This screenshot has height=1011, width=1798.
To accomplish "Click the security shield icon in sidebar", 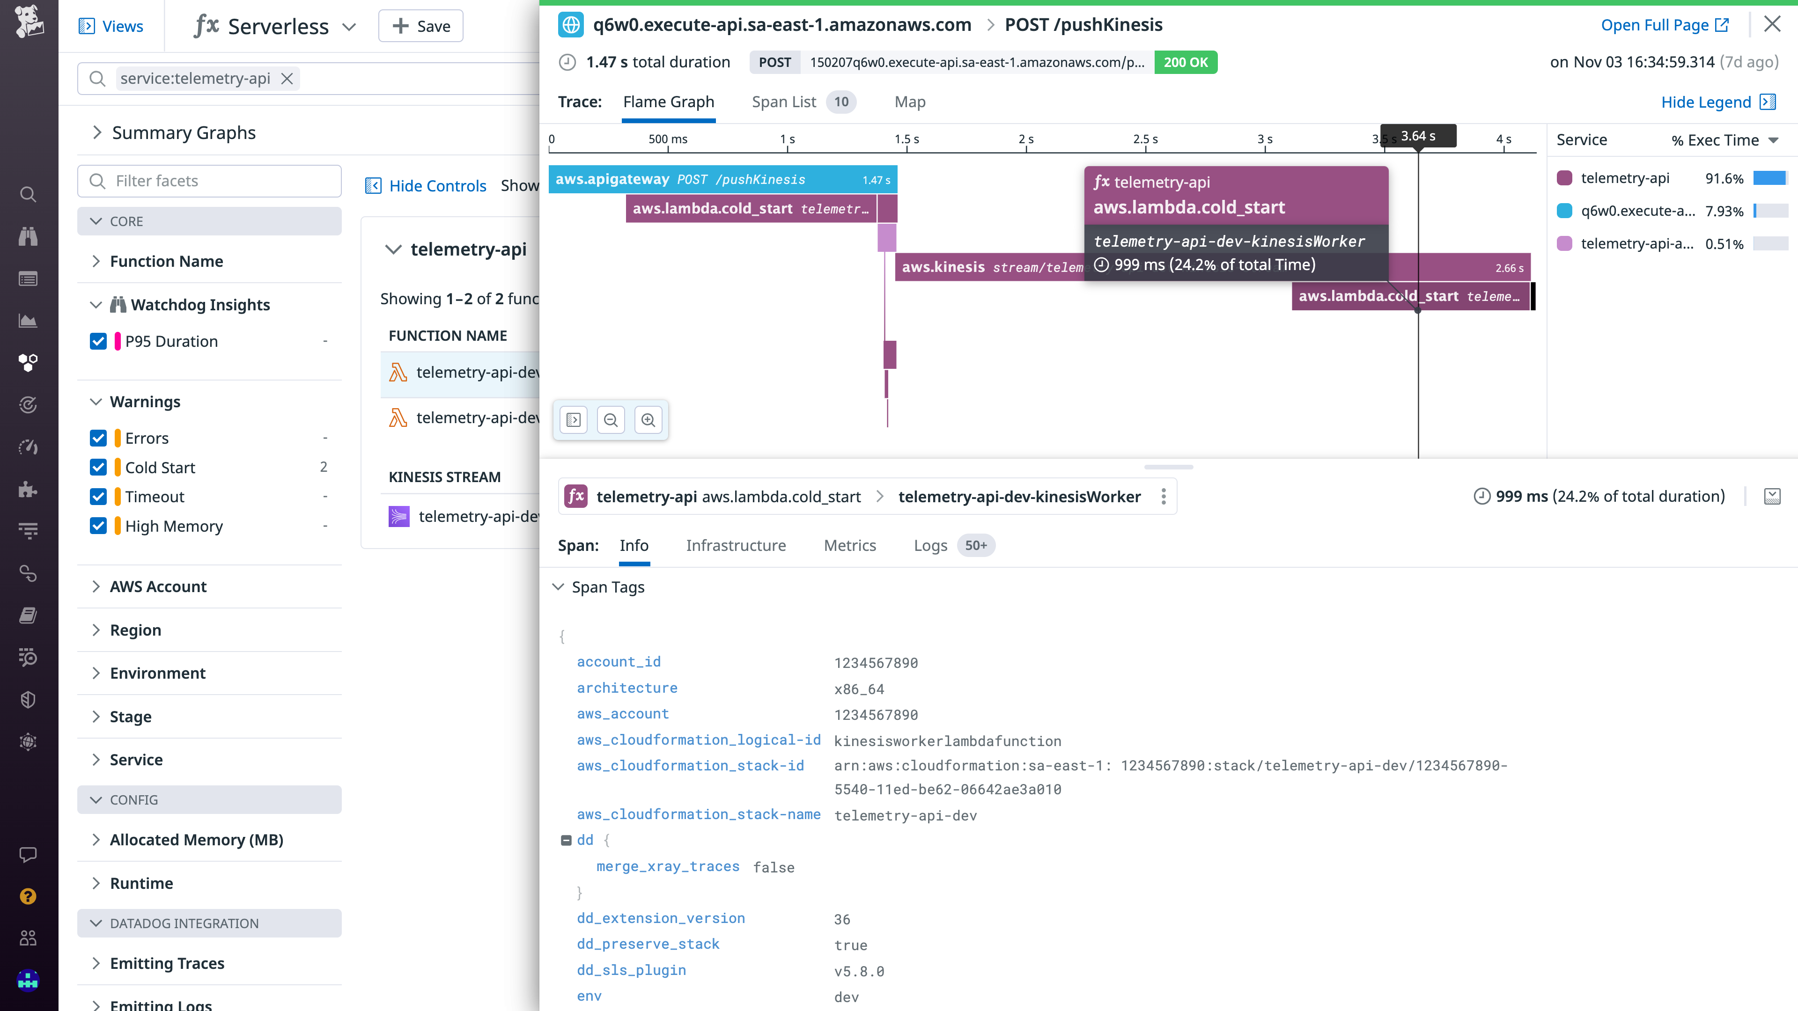I will [x=28, y=699].
